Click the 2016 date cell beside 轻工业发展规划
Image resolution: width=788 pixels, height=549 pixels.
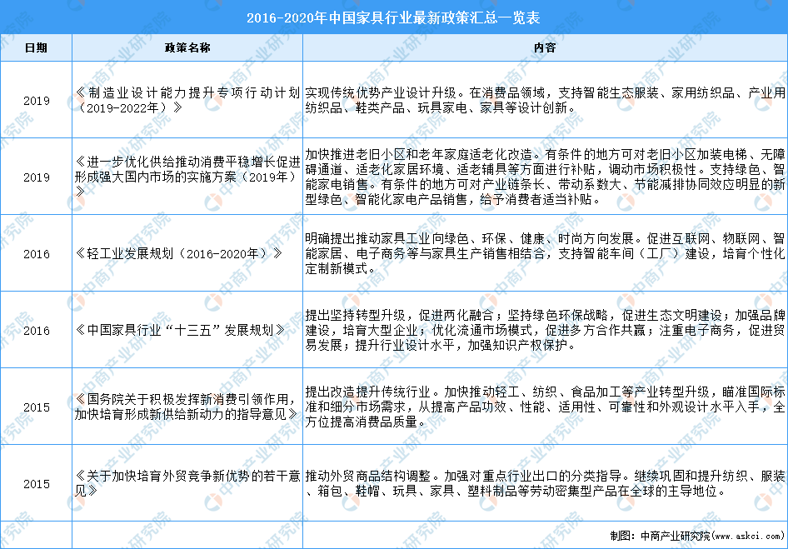pos(36,253)
